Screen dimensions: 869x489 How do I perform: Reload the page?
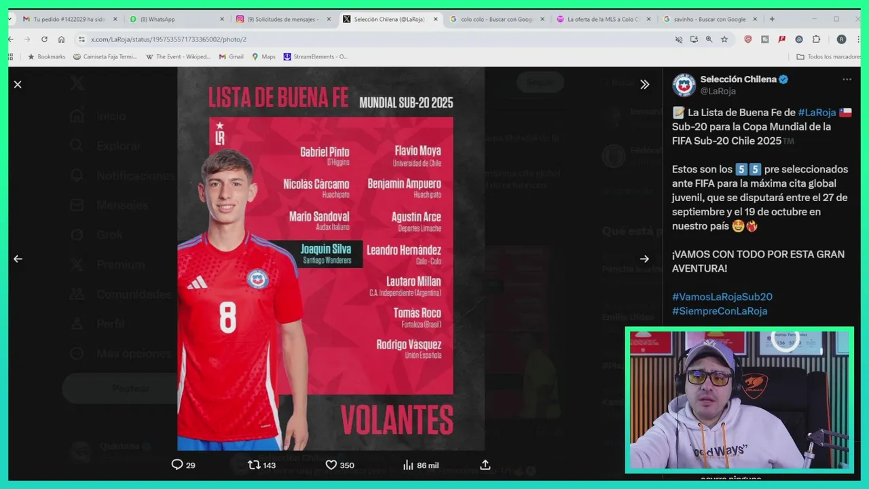[44, 39]
